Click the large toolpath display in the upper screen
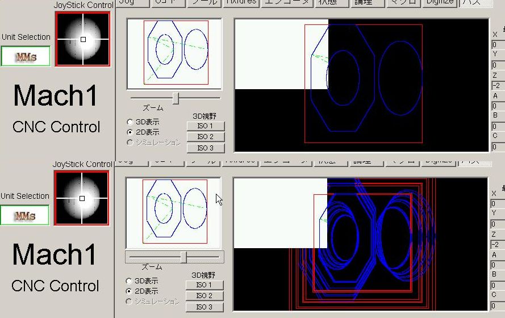The width and height of the screenshot is (505, 318). [362, 85]
